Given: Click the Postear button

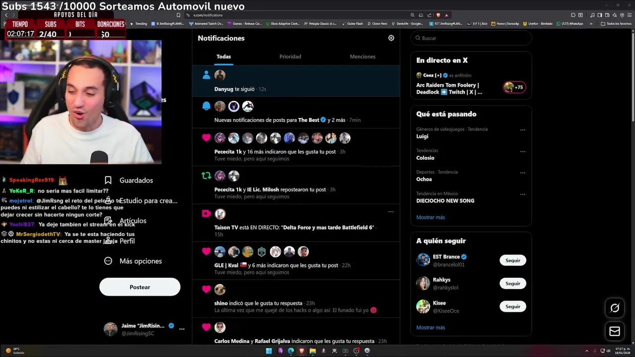Looking at the screenshot, I should (x=140, y=287).
